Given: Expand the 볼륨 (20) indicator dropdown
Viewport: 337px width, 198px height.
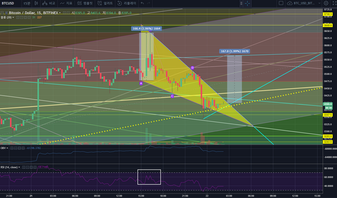Looking at the screenshot, I should pyautogui.click(x=13, y=17).
